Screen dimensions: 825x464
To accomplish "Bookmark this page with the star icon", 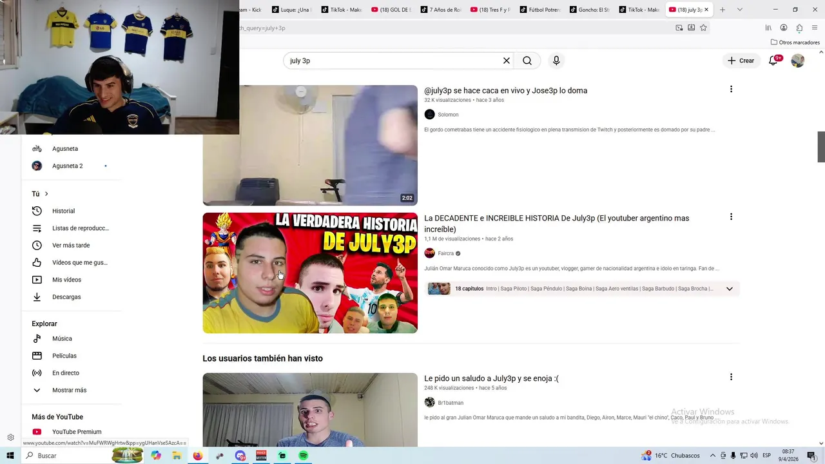I will [703, 28].
